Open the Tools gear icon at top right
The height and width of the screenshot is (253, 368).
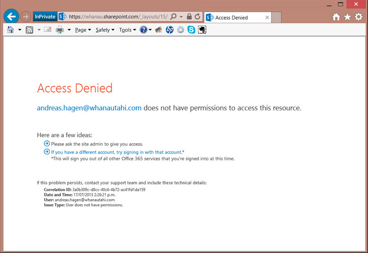(359, 17)
